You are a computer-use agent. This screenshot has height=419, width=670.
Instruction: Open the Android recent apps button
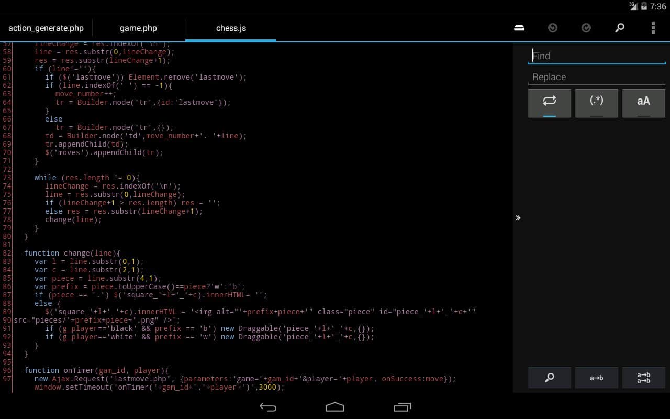[x=402, y=407]
